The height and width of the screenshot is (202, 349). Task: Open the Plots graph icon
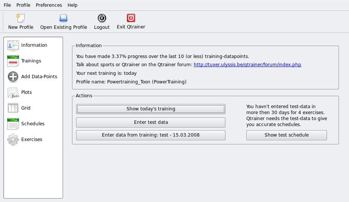tap(13, 92)
